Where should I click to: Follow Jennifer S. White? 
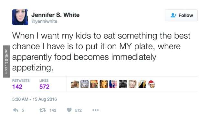[x=181, y=15]
